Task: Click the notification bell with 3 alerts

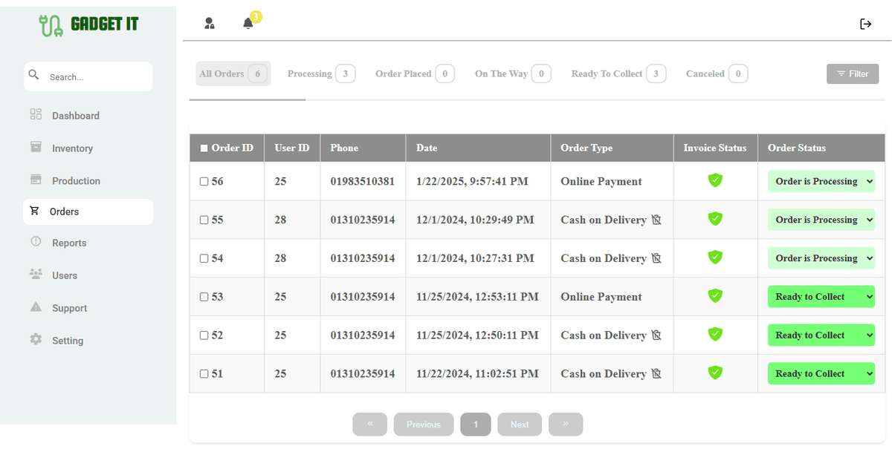Action: (x=248, y=23)
